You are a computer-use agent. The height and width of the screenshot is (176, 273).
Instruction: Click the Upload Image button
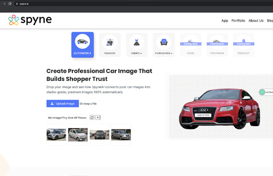pyautogui.click(x=63, y=104)
